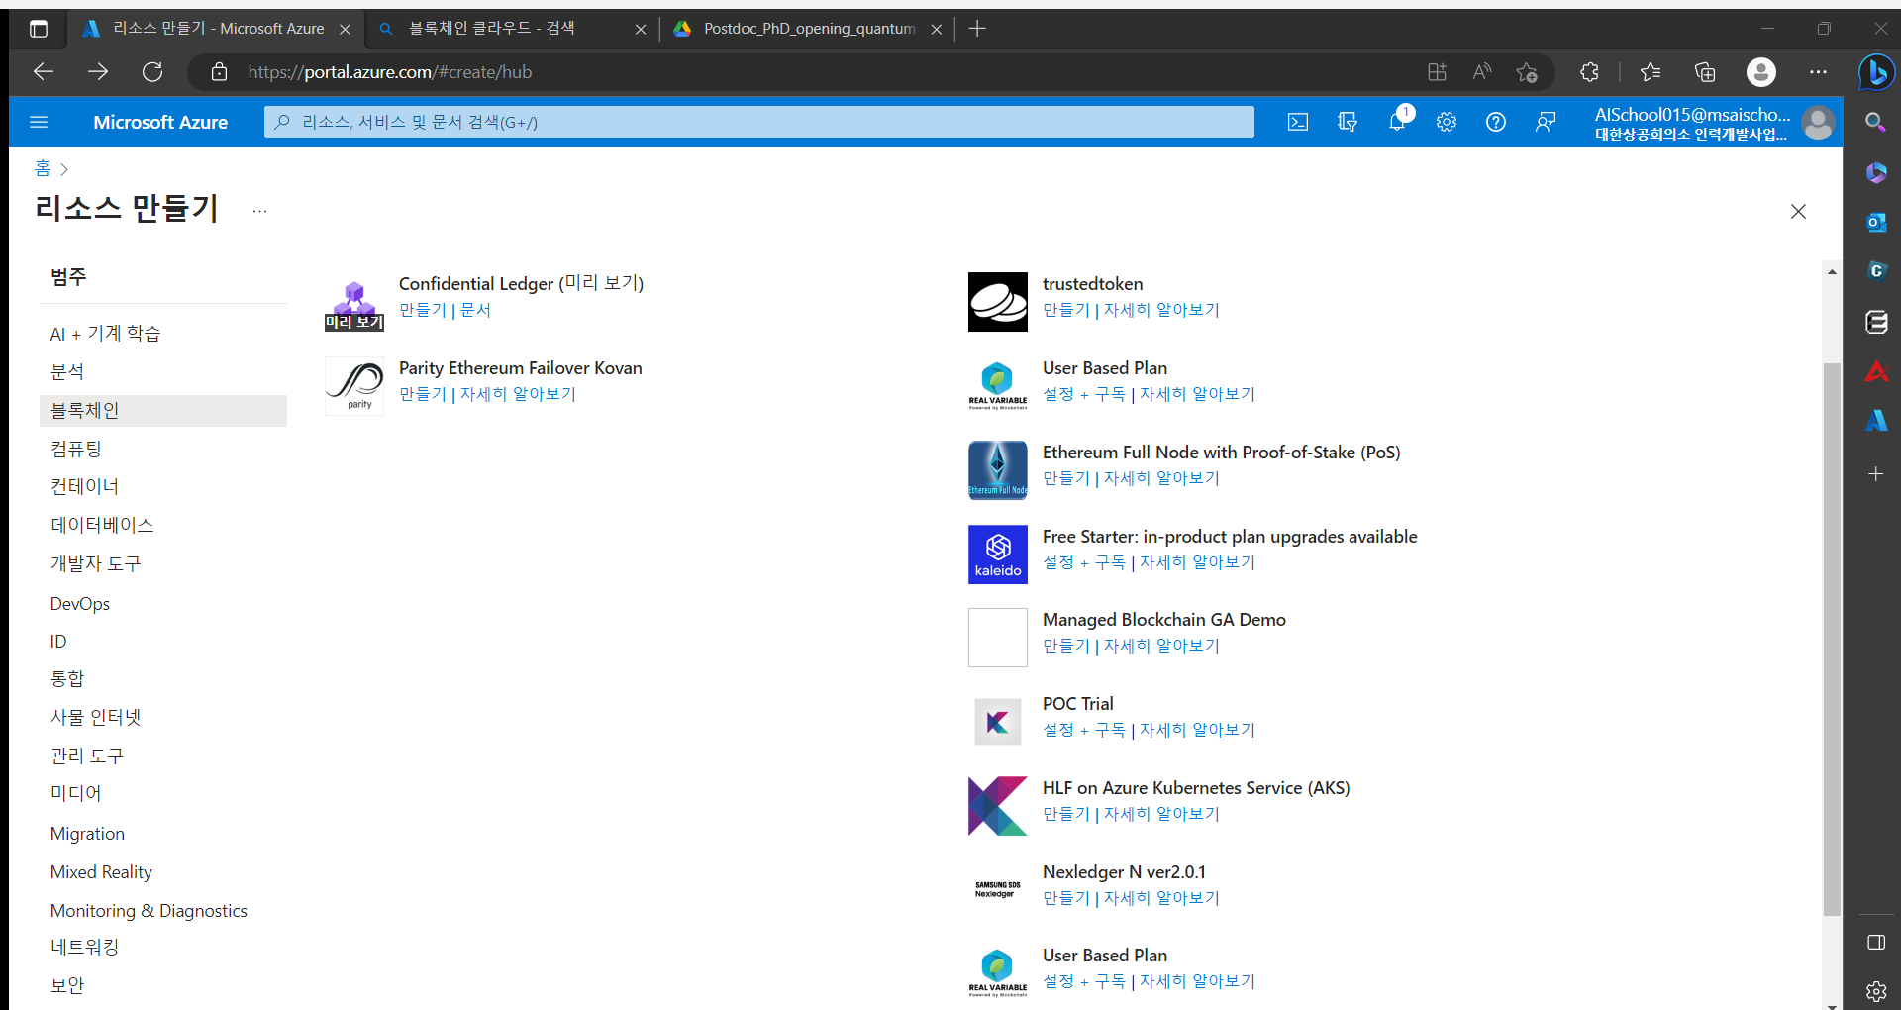Focus the Azure resource search box
Screen dimensions: 1901x1010
758,122
